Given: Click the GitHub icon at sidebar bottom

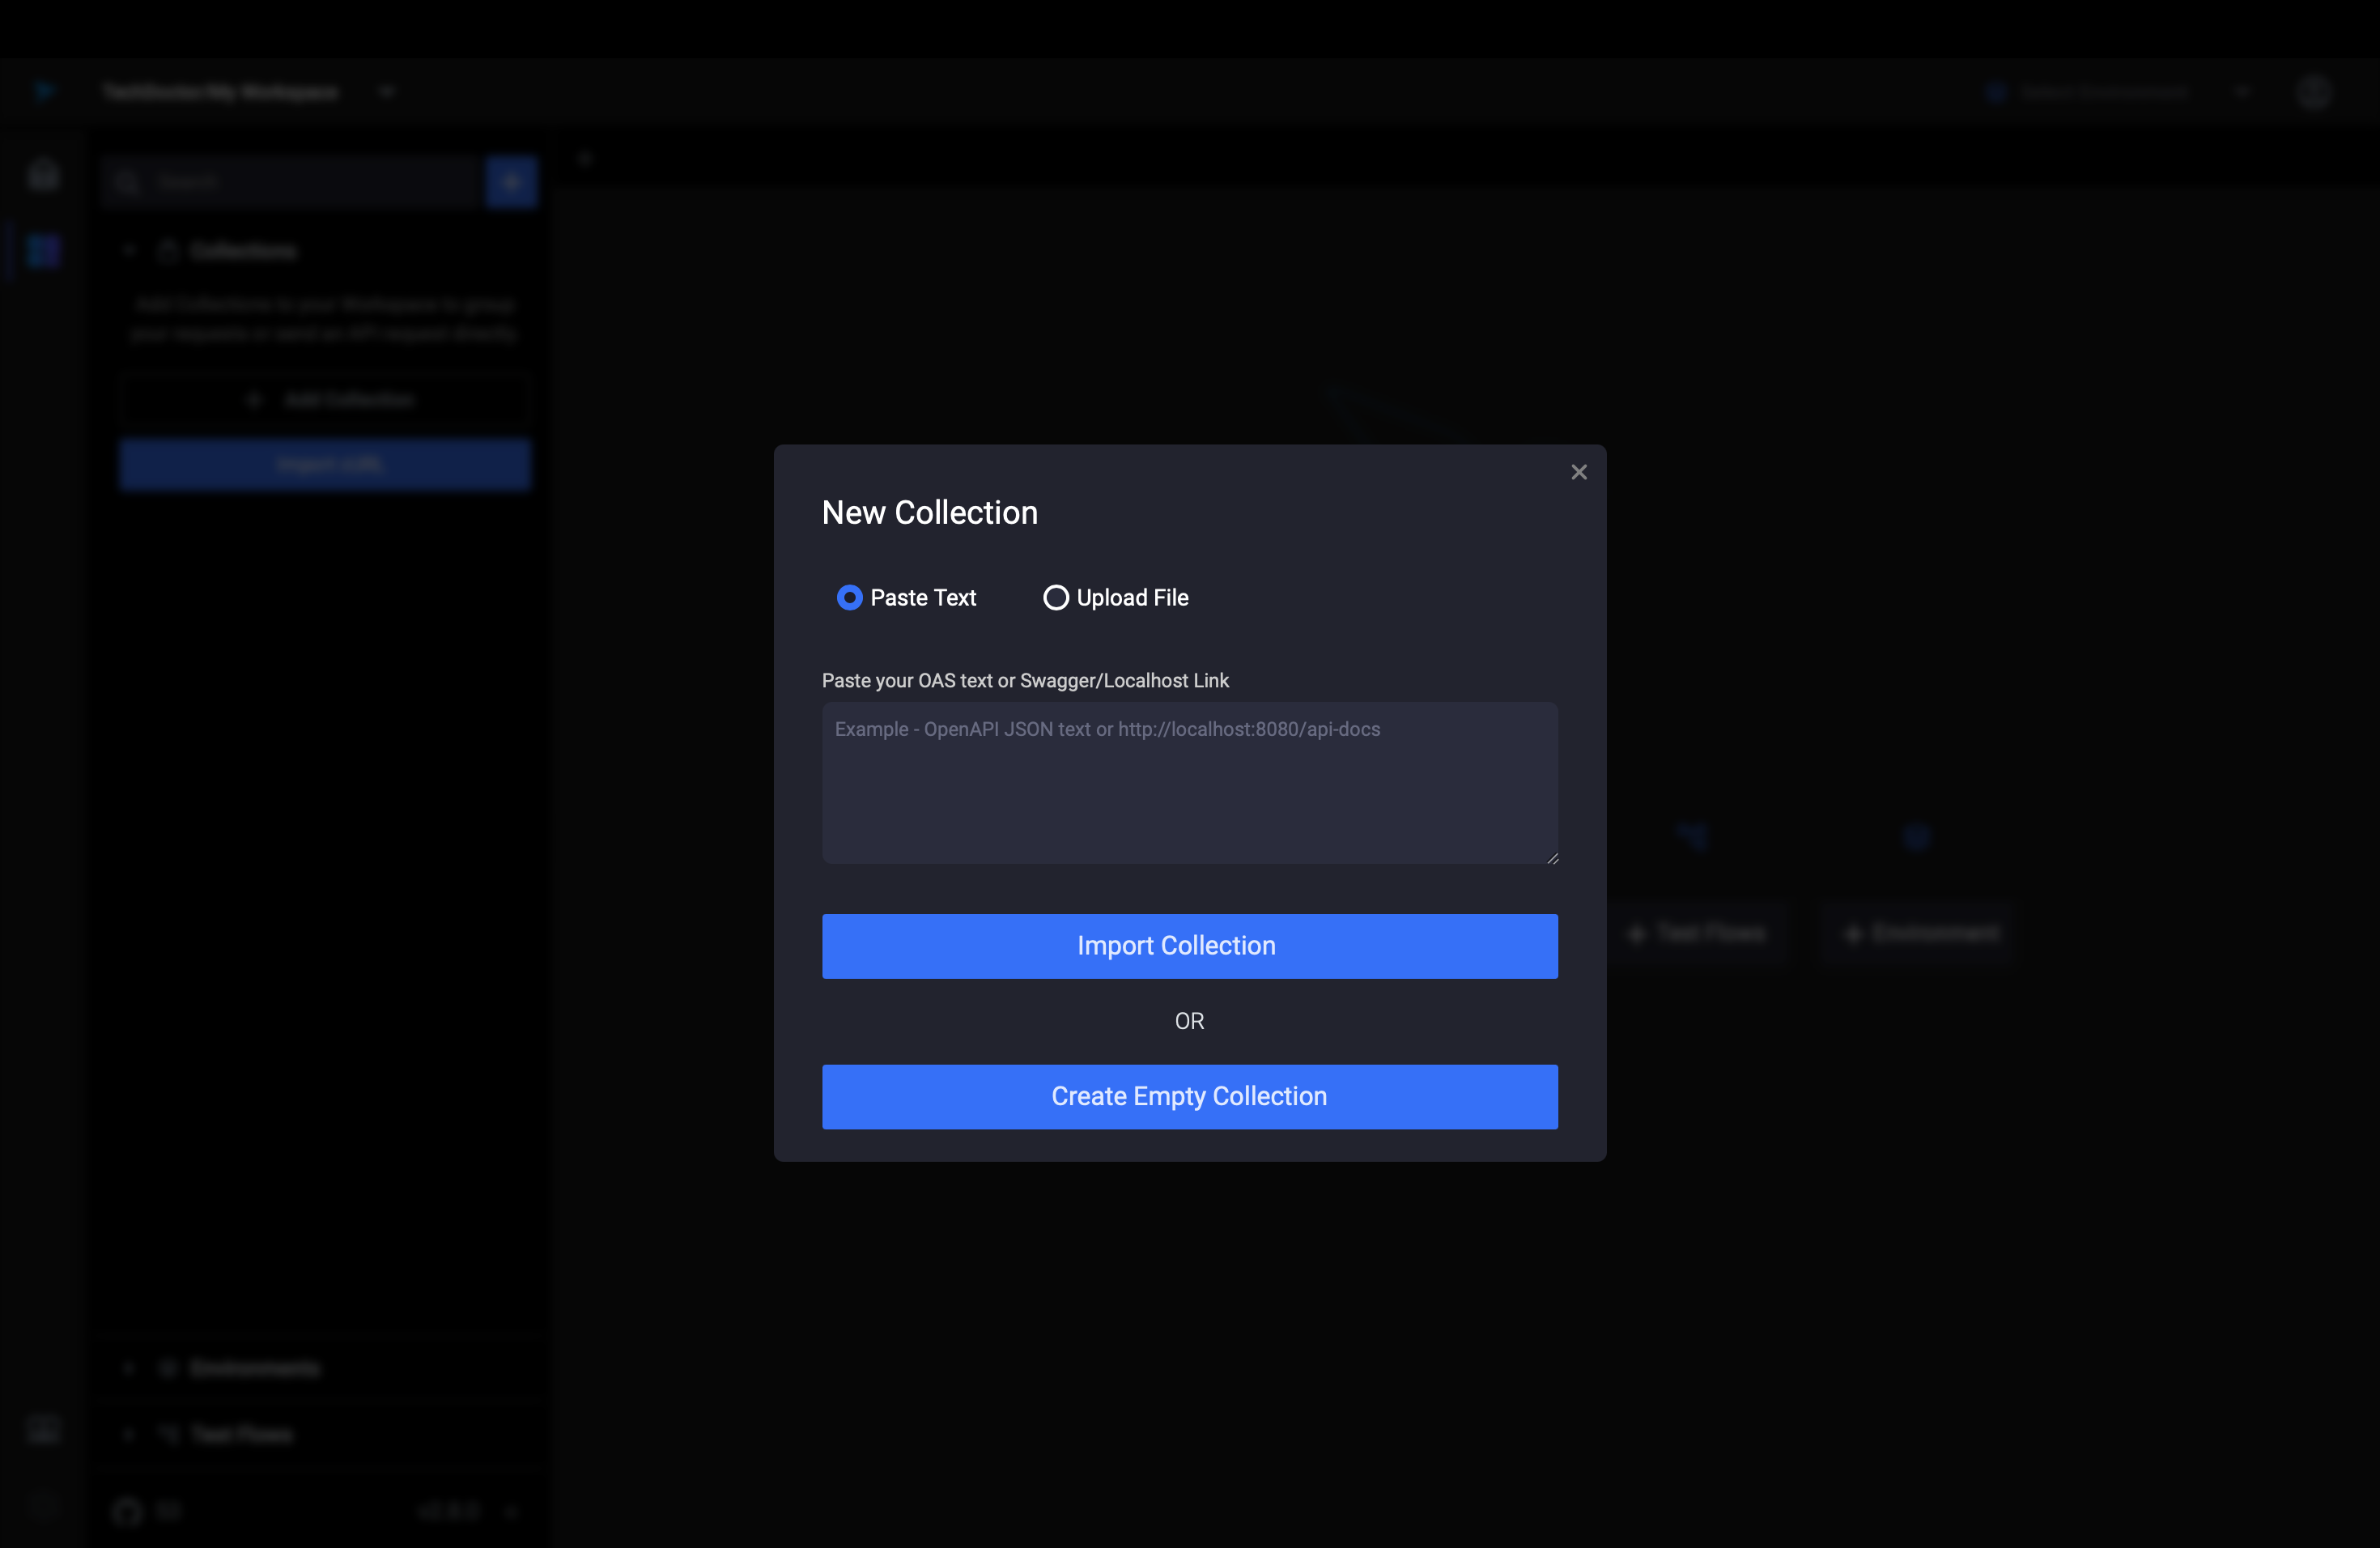Looking at the screenshot, I should [127, 1511].
